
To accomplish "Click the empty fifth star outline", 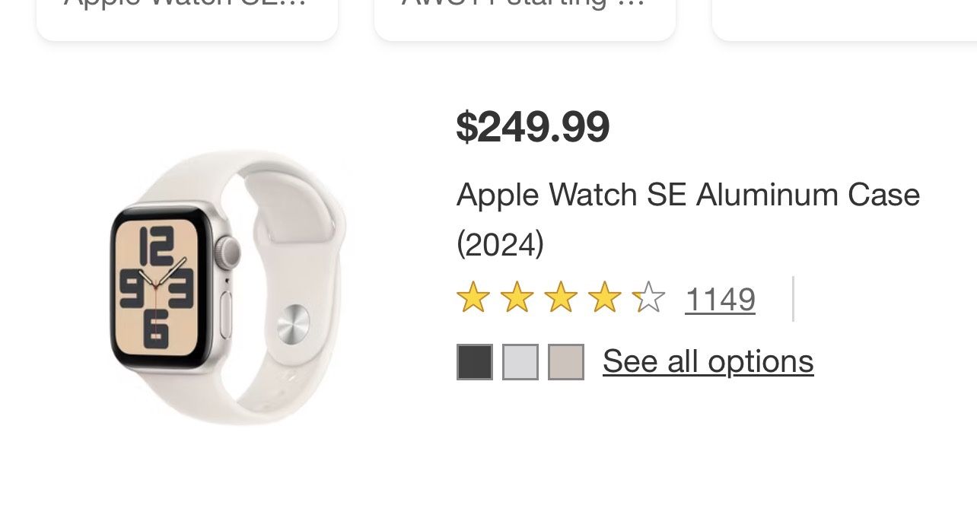I will click(648, 297).
